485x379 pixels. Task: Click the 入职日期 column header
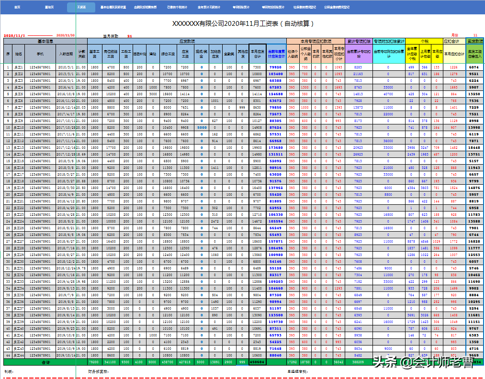66,54
